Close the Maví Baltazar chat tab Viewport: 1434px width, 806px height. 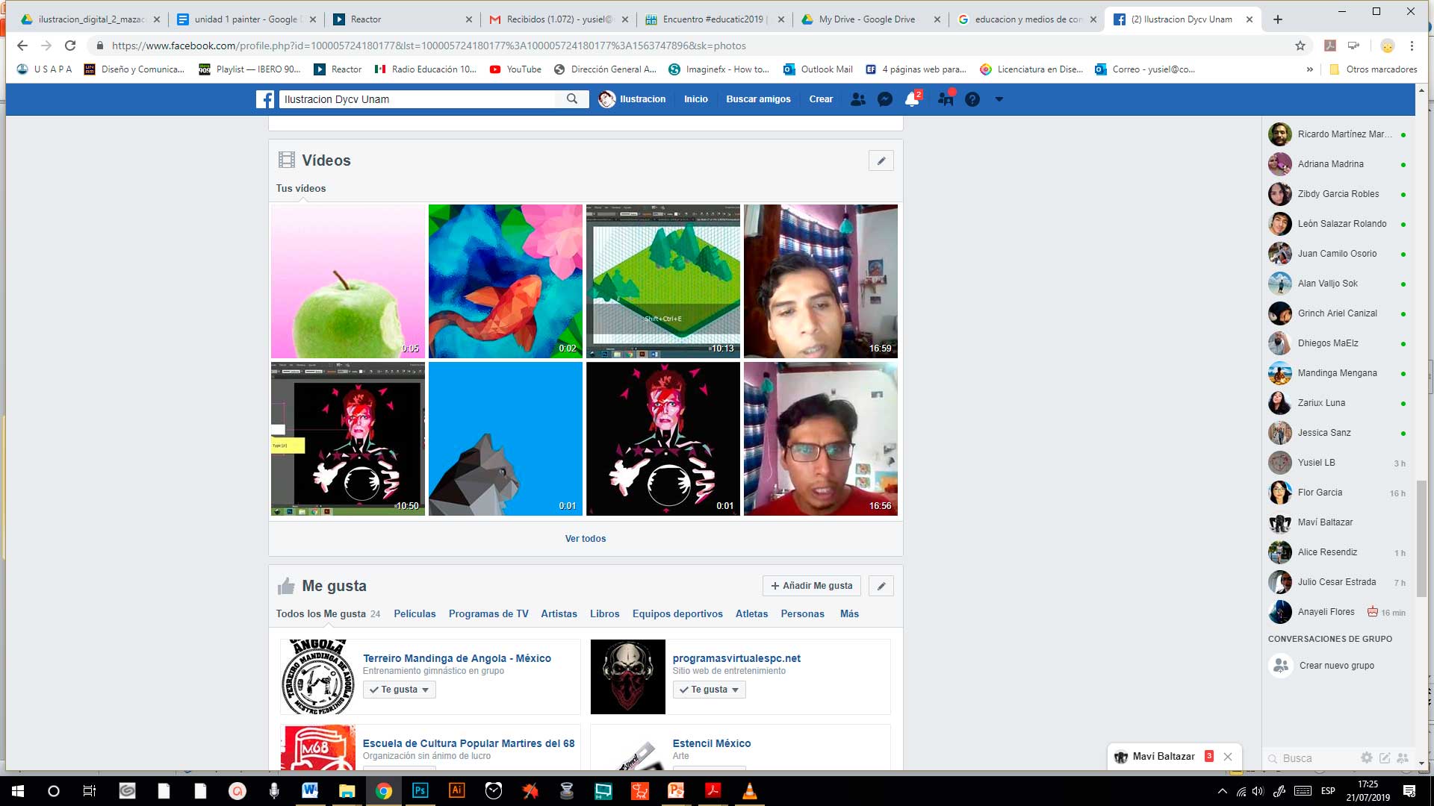(1228, 757)
